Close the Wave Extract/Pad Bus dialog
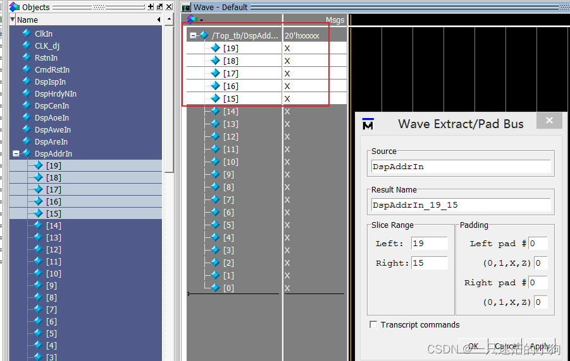Screen dimensions: 570x361 click(x=549, y=120)
